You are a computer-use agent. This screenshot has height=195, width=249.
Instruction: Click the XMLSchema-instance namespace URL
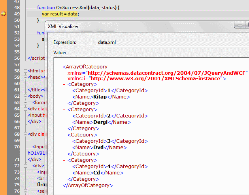(155, 78)
